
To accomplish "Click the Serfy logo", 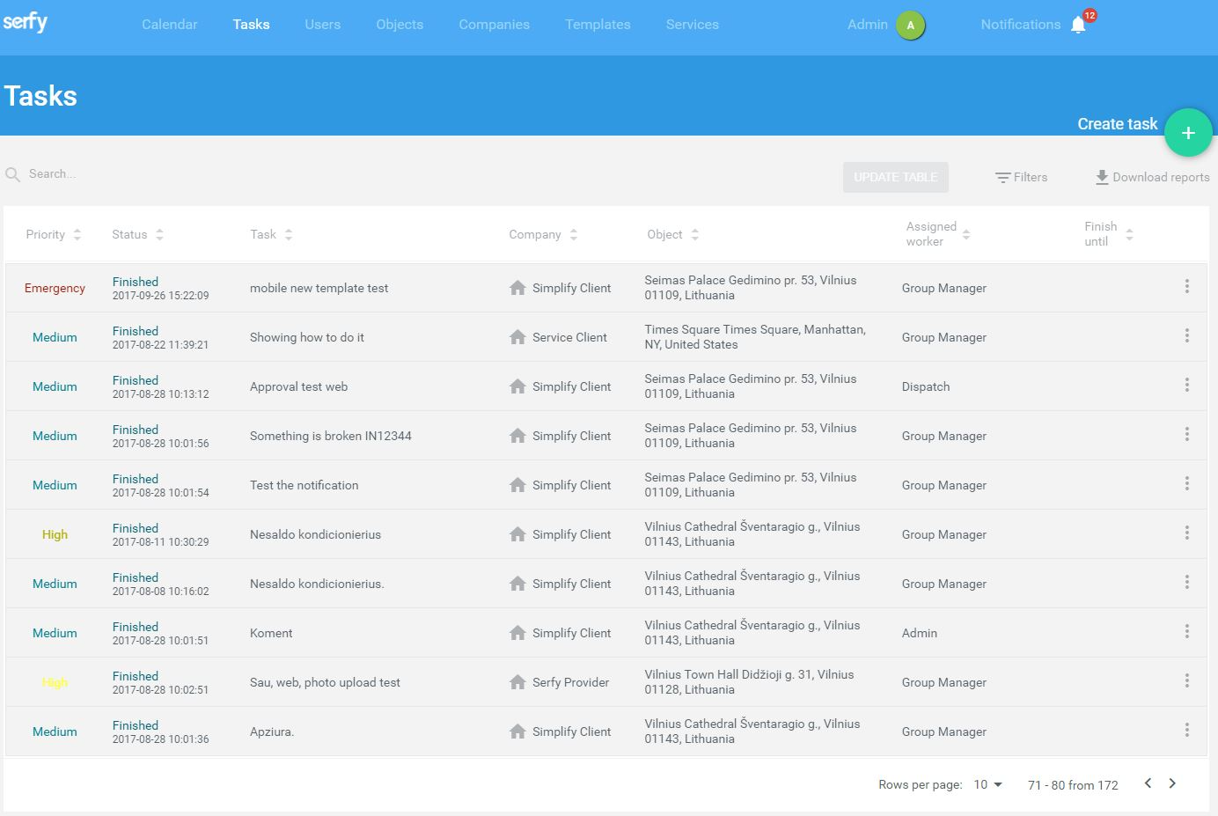I will coord(26,22).
